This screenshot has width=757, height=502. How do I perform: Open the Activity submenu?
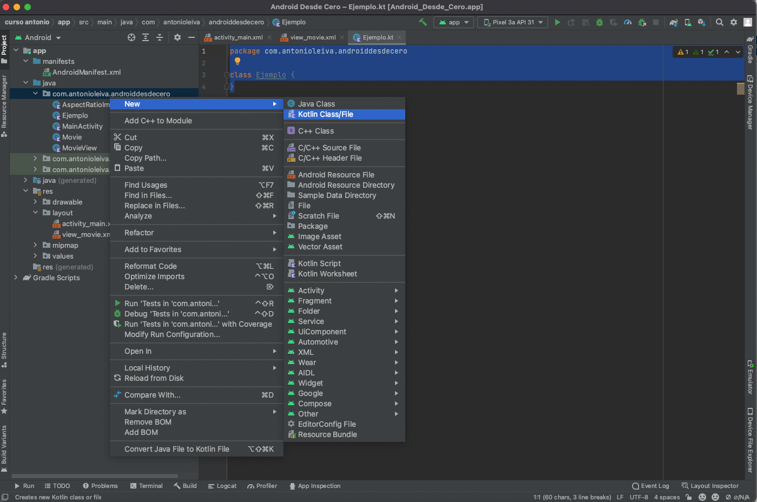click(x=344, y=290)
